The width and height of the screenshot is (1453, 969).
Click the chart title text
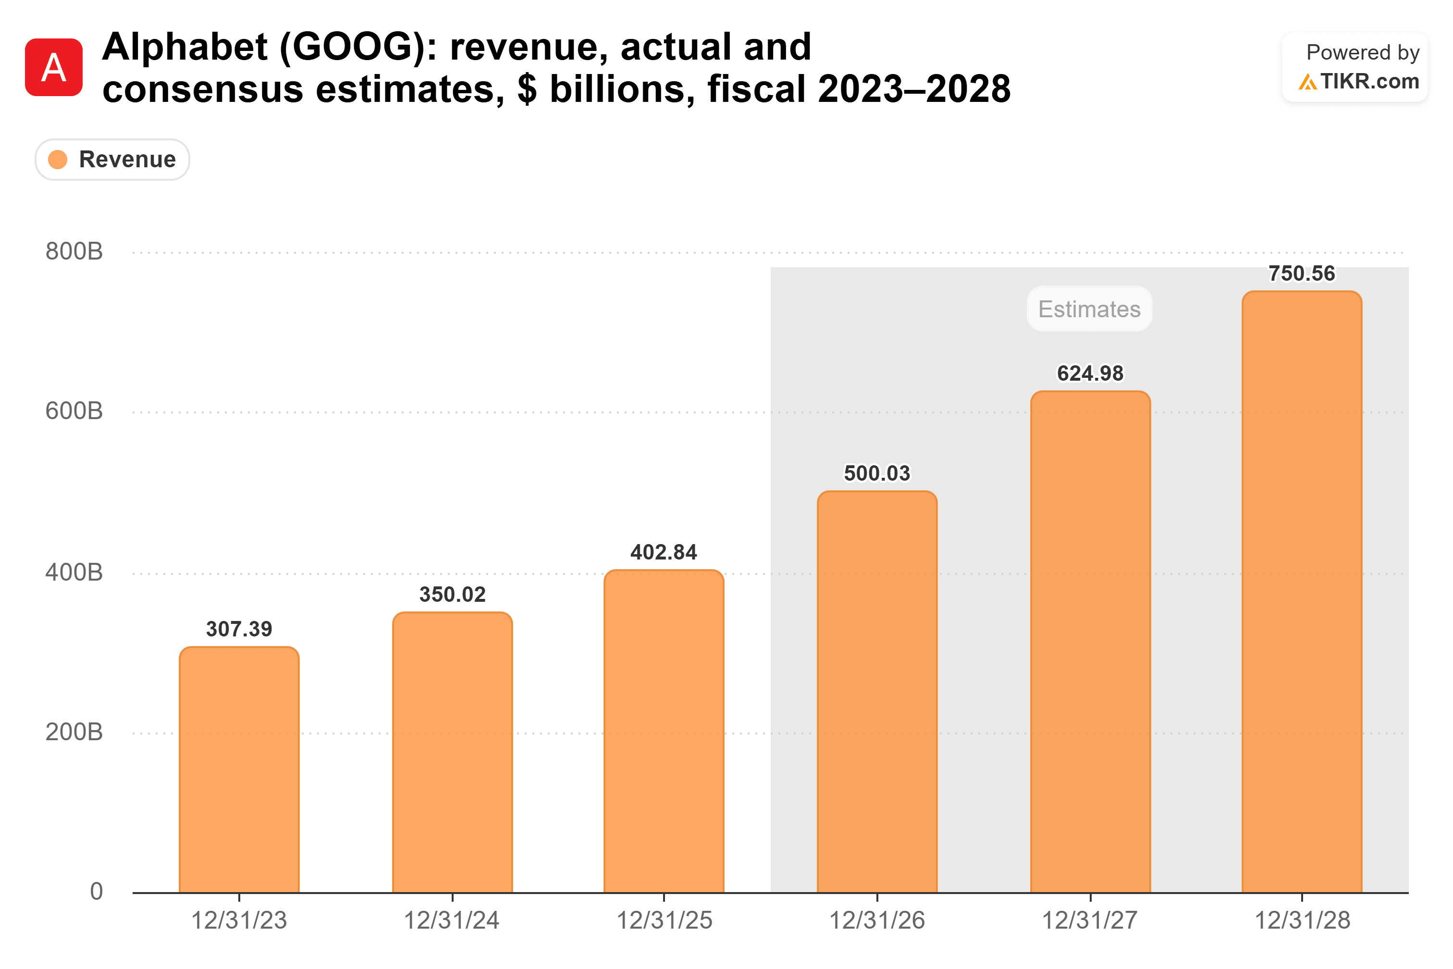pos(556,67)
